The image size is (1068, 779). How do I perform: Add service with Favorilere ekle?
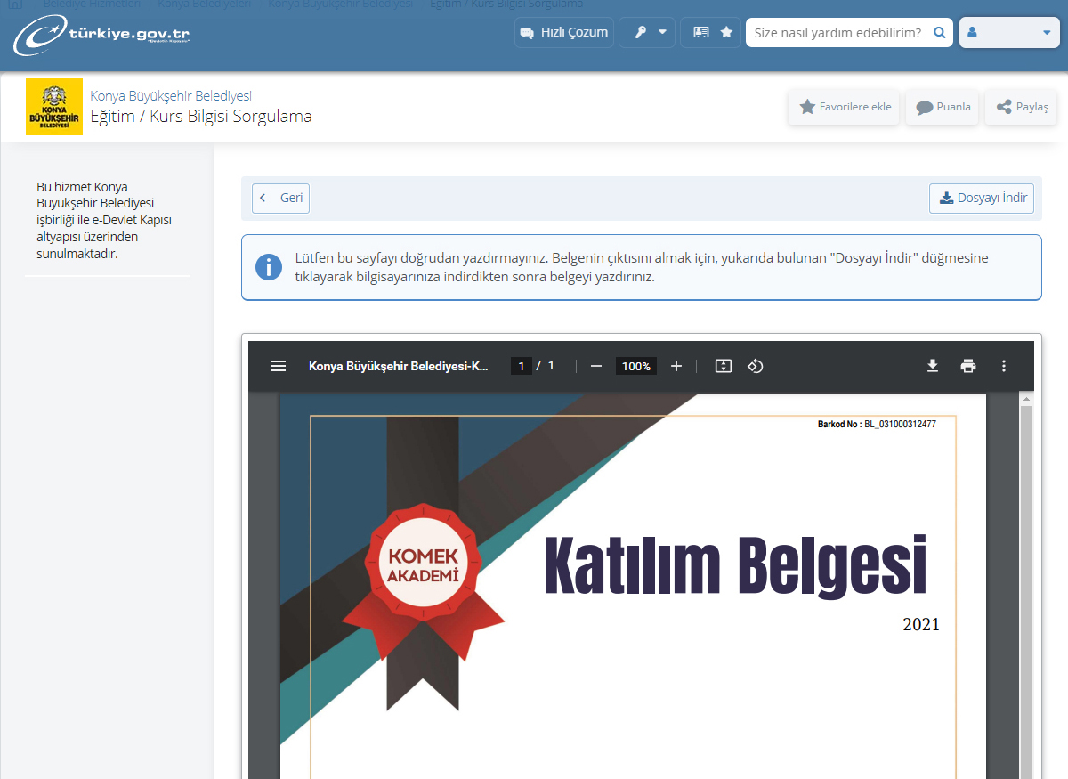(x=844, y=107)
